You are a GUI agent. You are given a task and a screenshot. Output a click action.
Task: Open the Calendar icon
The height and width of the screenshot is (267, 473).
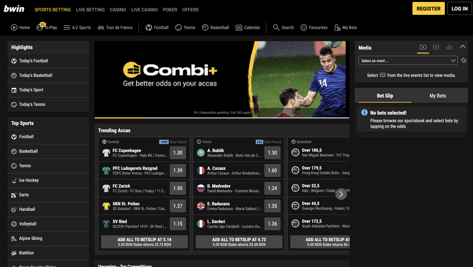pyautogui.click(x=239, y=27)
